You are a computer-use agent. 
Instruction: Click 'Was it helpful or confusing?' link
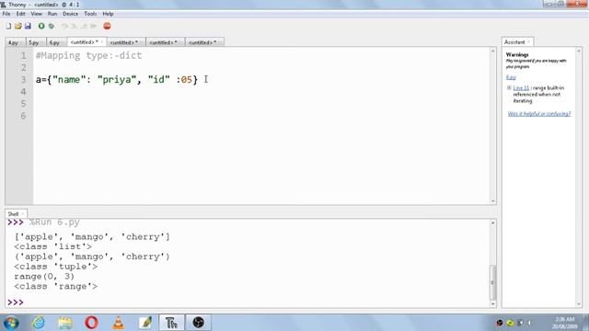click(539, 114)
